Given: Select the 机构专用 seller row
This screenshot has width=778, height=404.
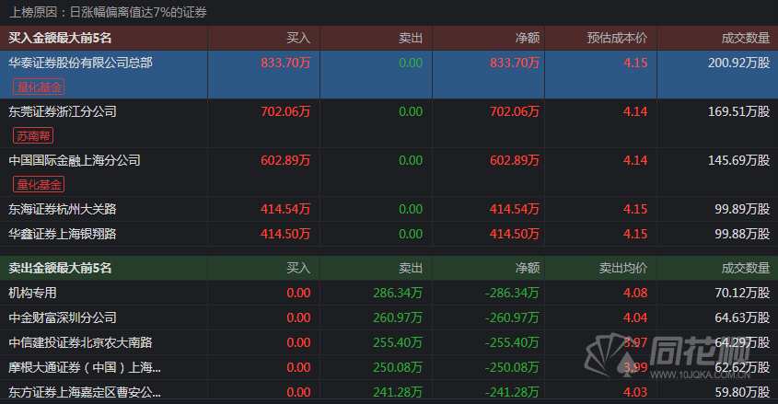Looking at the screenshot, I should click(33, 293).
